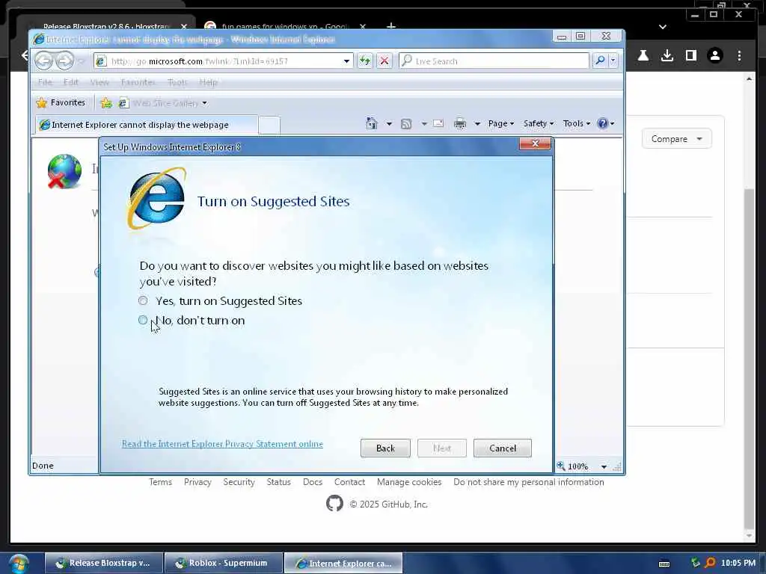Click the Back button in setup dialog
The width and height of the screenshot is (766, 574).
pyautogui.click(x=385, y=448)
